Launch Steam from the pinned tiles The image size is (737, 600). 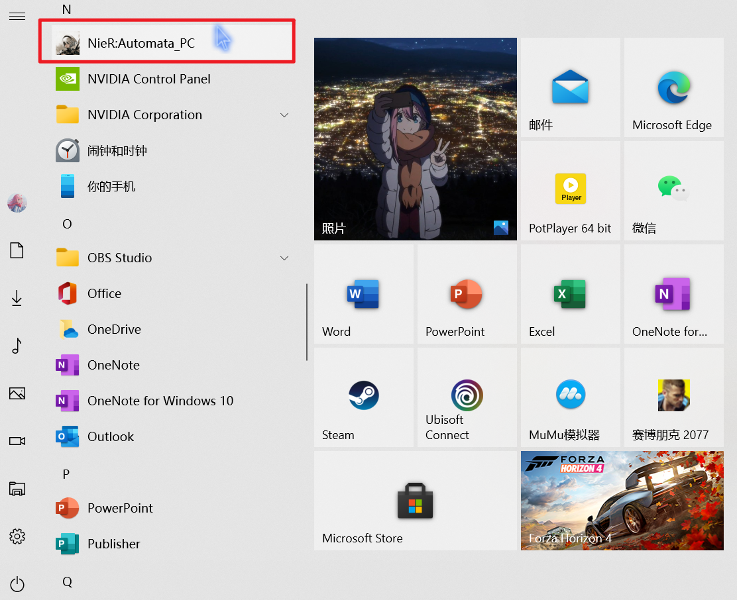point(363,397)
